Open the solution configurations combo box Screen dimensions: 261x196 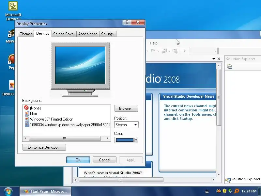pos(203,51)
